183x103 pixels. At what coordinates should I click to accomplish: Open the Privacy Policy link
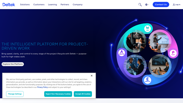point(42,87)
